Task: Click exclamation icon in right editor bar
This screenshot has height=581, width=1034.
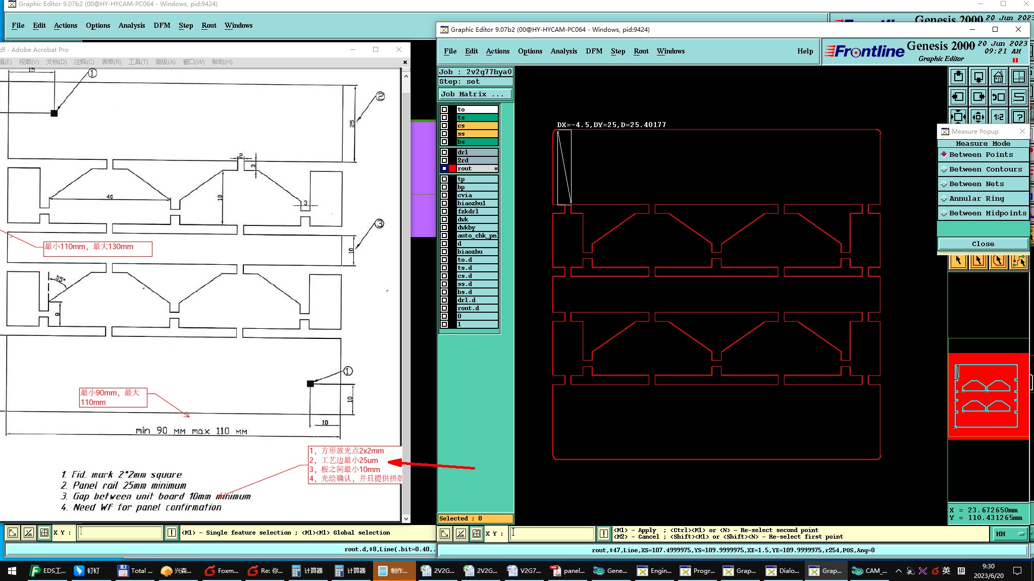Action: 604,534
